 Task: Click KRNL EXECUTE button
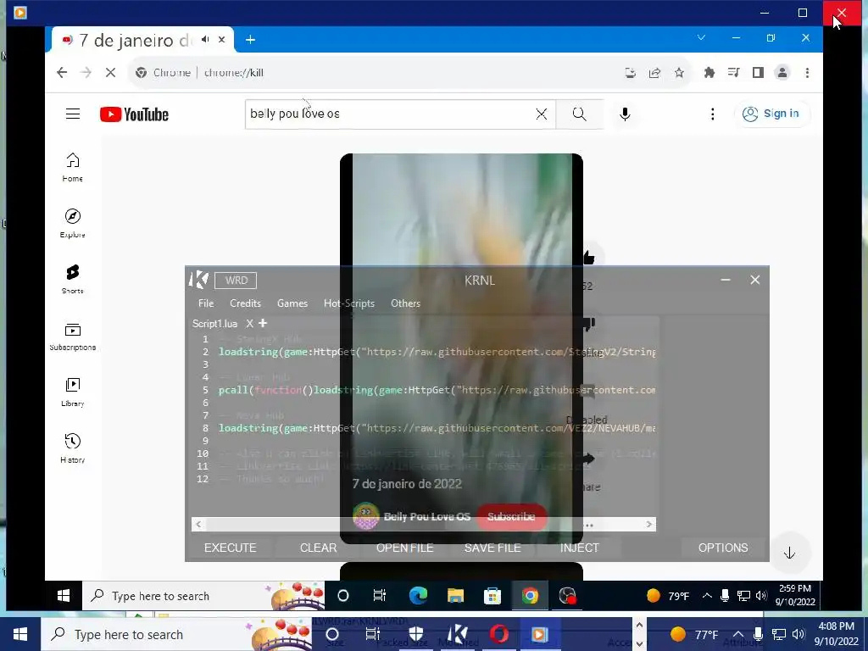coord(231,548)
